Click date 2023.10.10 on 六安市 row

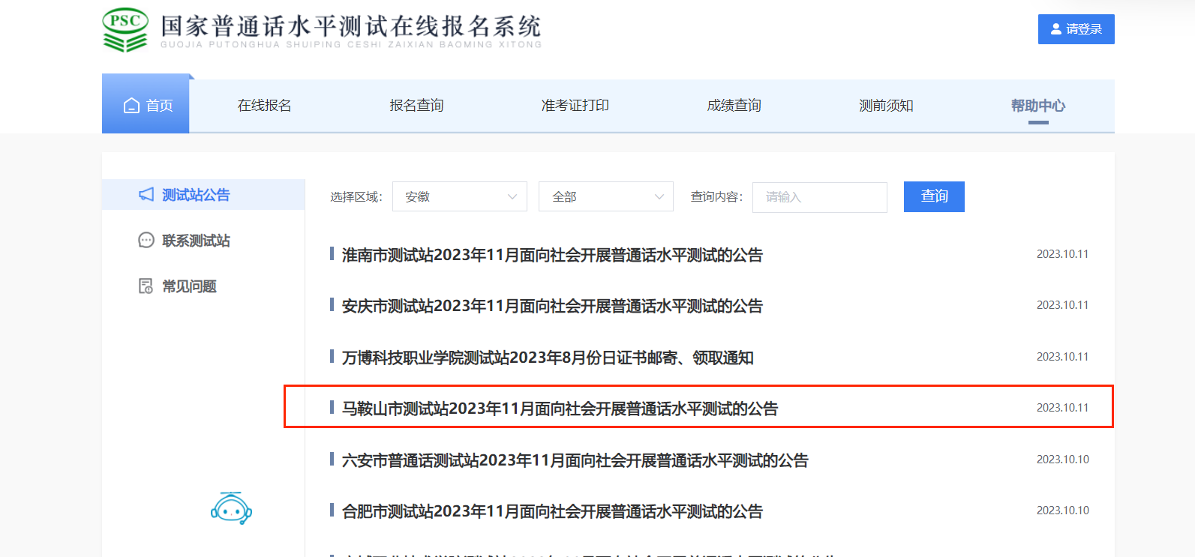pos(1062,460)
